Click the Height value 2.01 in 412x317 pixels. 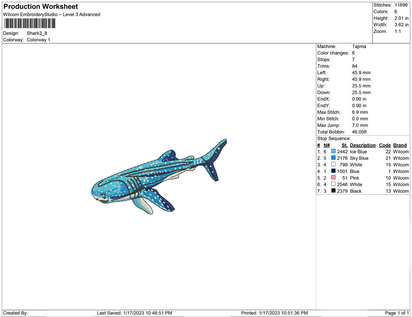(401, 18)
